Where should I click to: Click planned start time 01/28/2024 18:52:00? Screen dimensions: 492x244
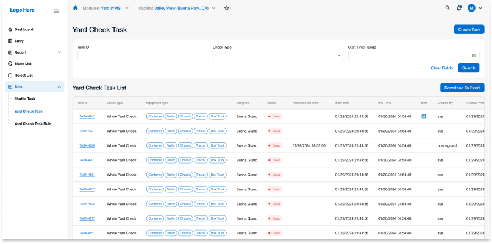pos(308,145)
